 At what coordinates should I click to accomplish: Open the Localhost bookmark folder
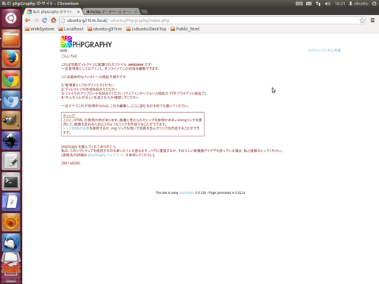click(70, 29)
